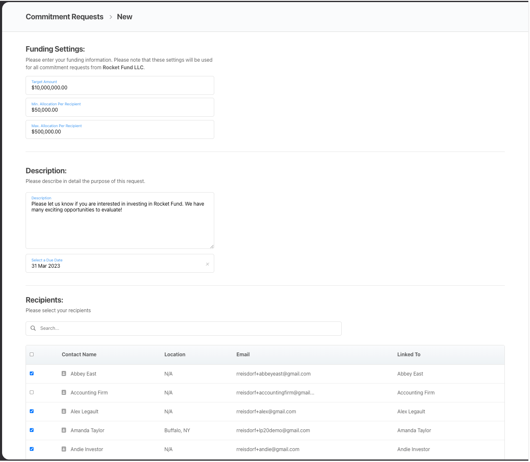Click the contact card icon beside Andie Investor
Screen dimensions: 530x462
64,449
